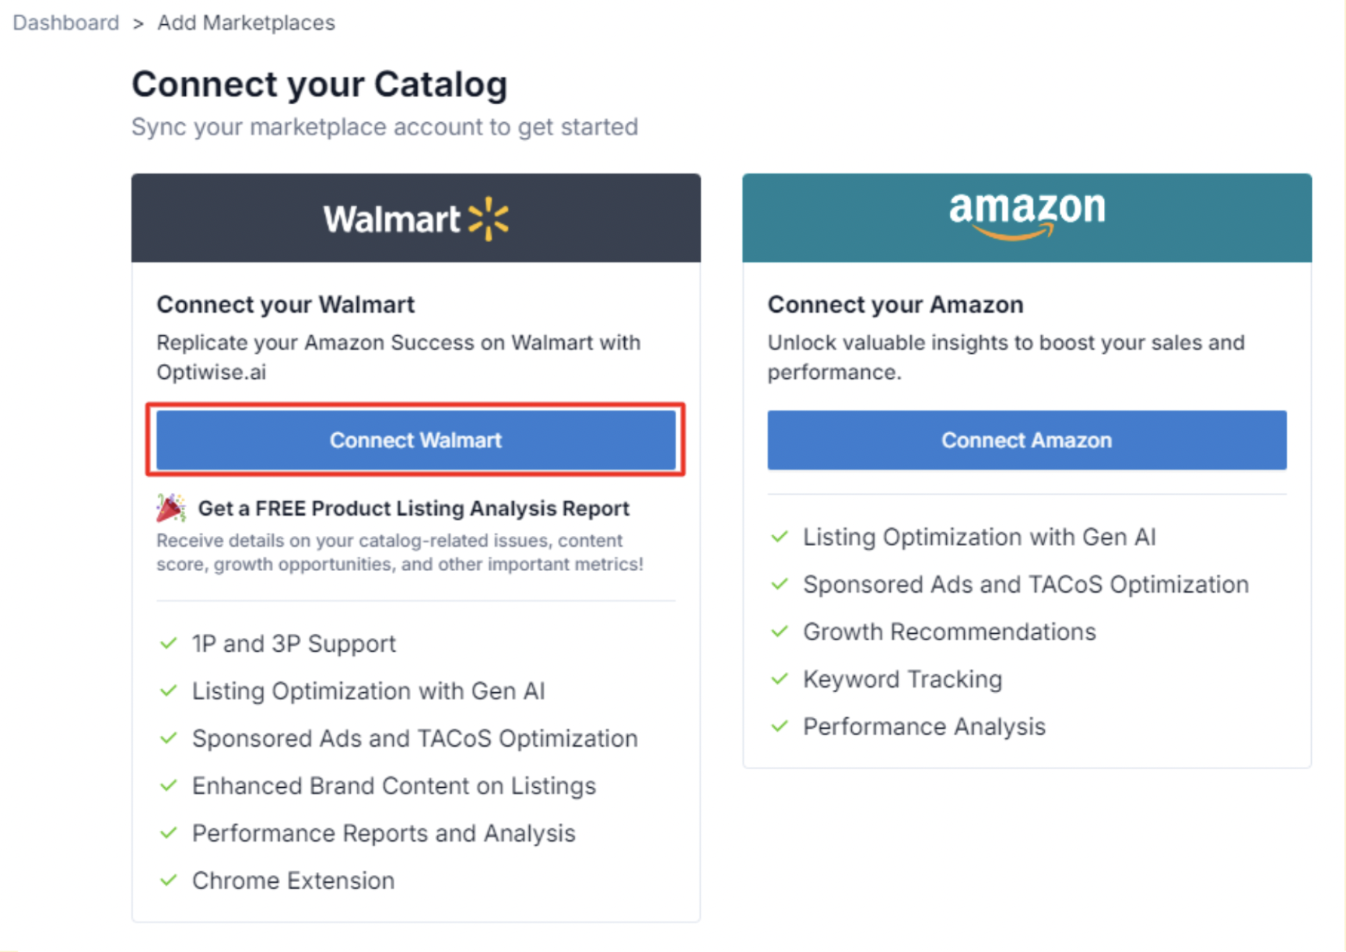
Task: Click checkmark beside 1P and 3P Support
Action: tap(169, 643)
